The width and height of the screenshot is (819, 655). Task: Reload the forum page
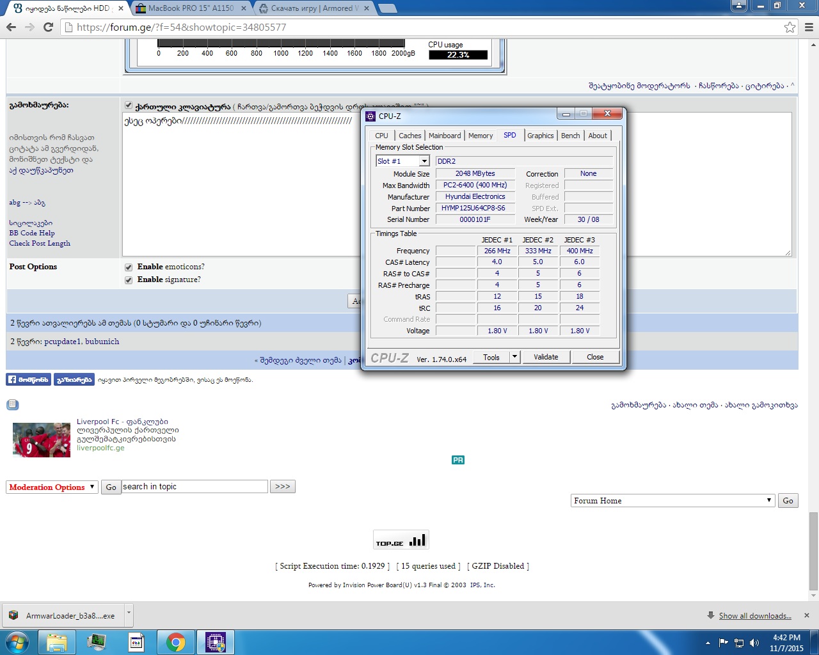[x=48, y=27]
